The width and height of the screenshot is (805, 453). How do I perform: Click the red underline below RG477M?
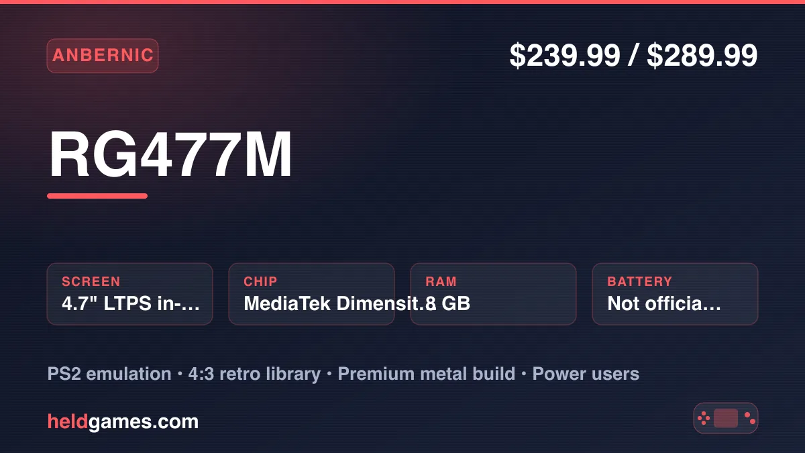pyautogui.click(x=97, y=196)
